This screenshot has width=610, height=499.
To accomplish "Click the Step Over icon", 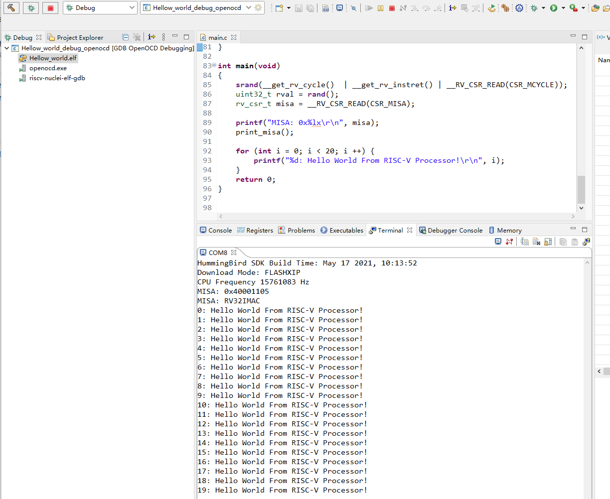I will point(427,8).
